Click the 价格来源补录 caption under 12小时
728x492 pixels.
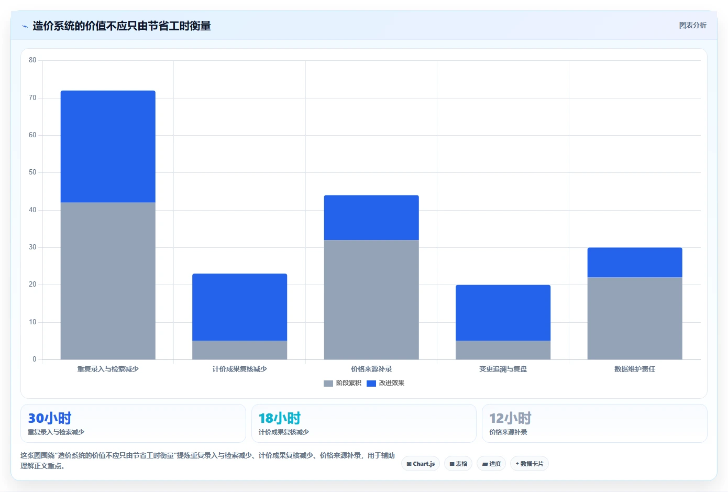pos(508,432)
